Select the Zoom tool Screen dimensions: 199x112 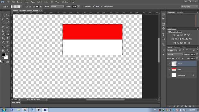click(x=7, y=50)
